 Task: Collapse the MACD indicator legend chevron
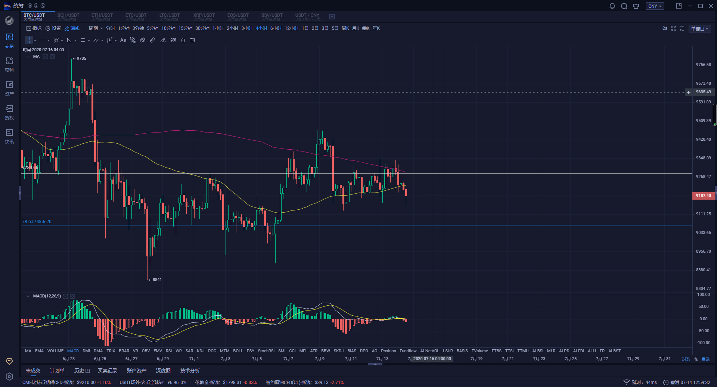point(28,296)
